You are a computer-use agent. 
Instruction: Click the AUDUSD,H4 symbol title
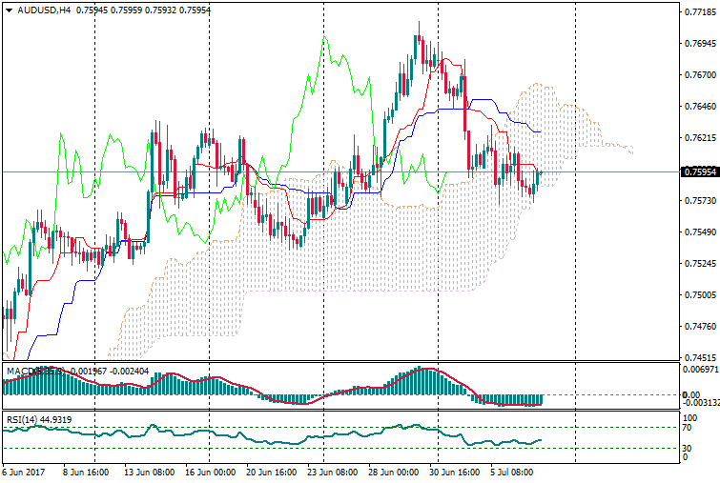(x=44, y=10)
